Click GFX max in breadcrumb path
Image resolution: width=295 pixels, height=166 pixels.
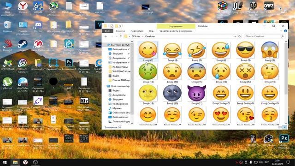[136, 36]
